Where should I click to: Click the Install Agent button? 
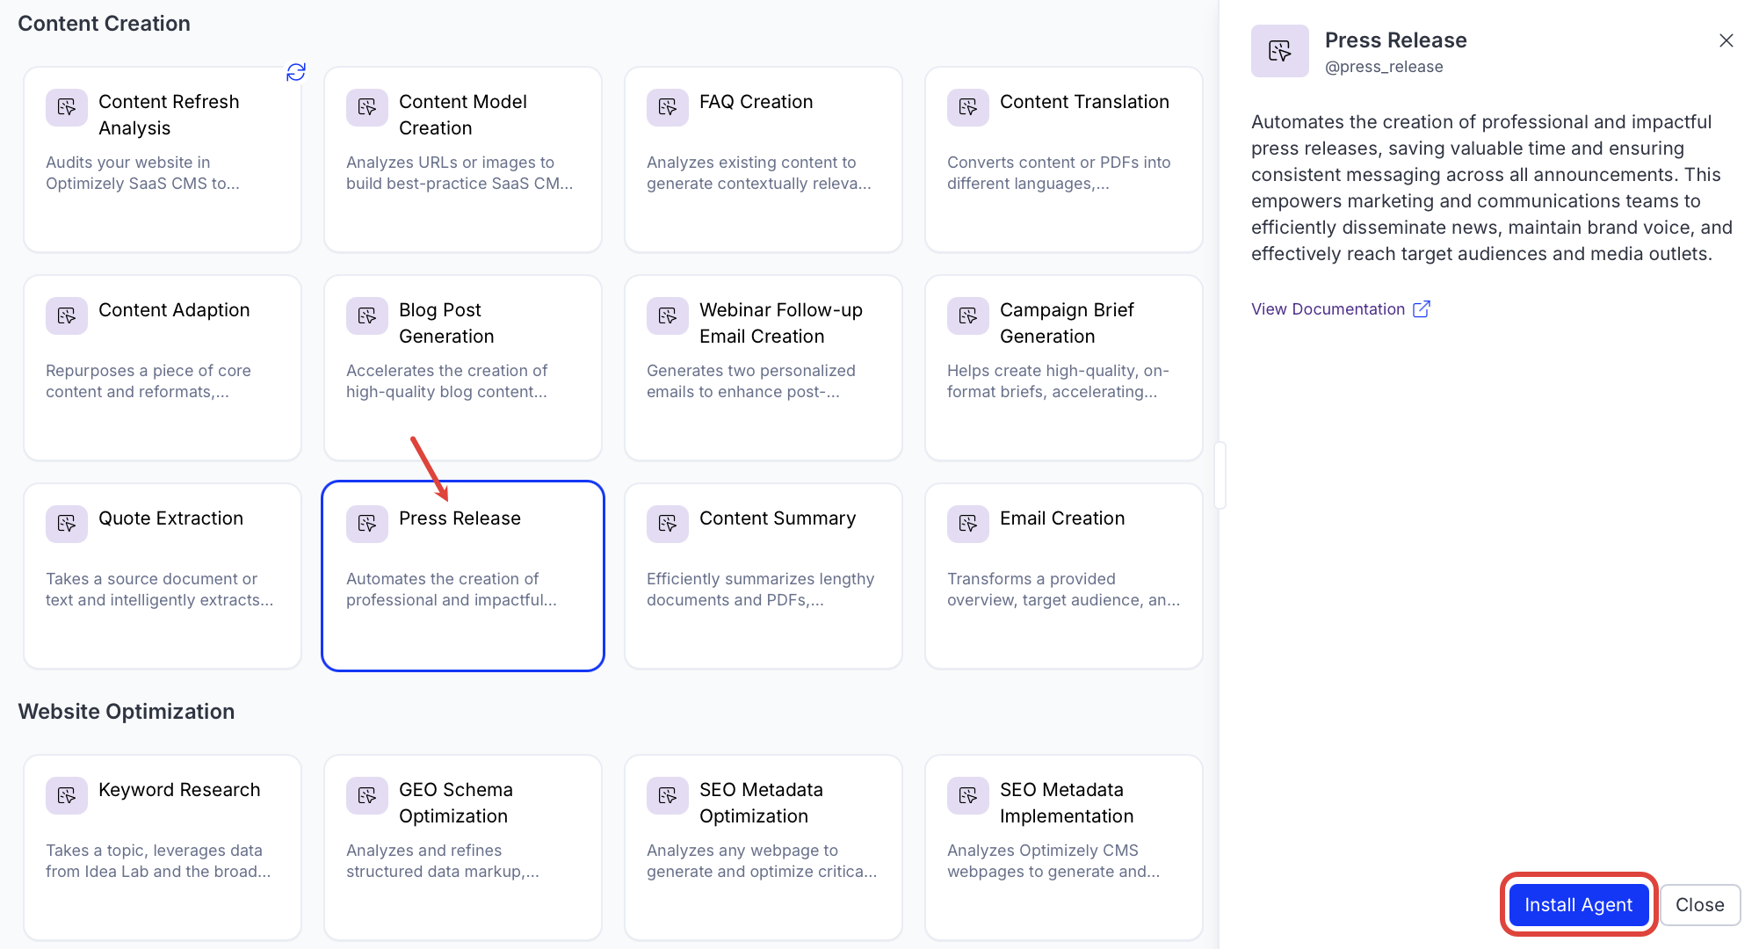click(1578, 904)
